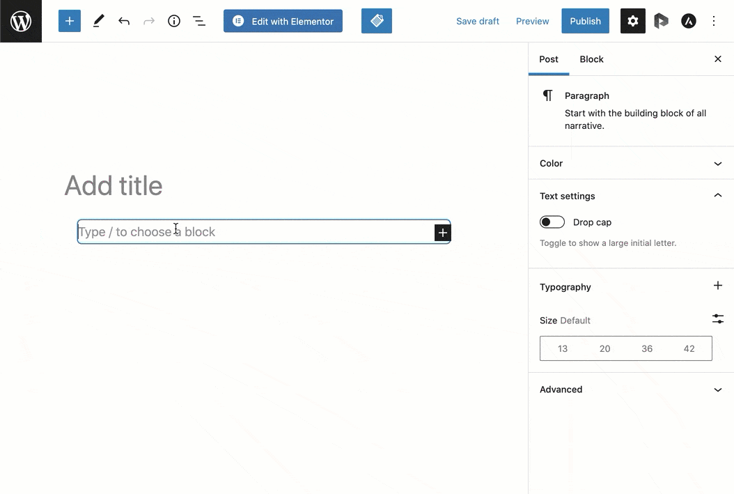The width and height of the screenshot is (734, 494).
Task: Click the Redo arrow icon
Action: tap(149, 21)
